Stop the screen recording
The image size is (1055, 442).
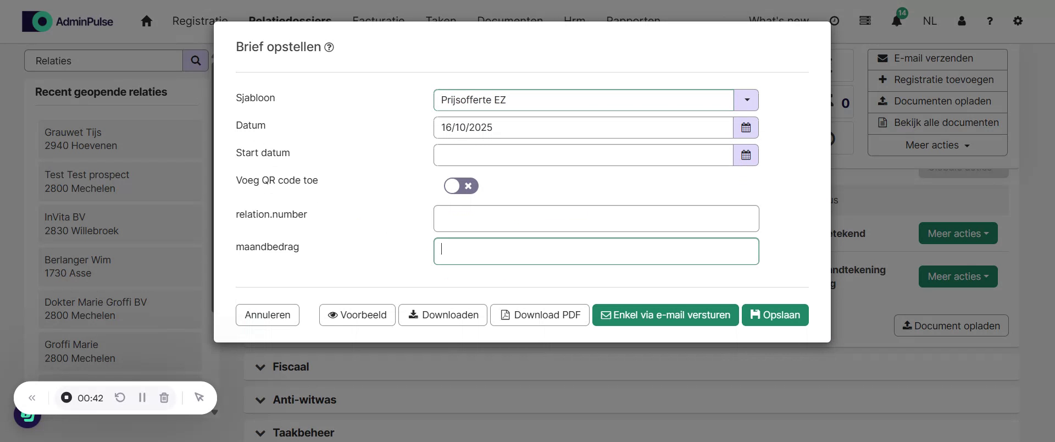[66, 397]
